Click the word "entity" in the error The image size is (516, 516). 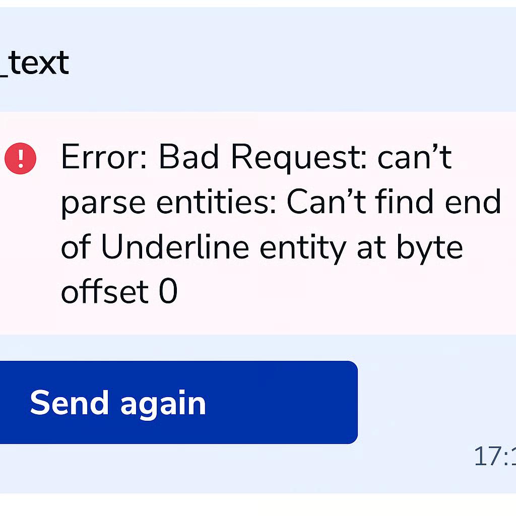pos(302,247)
